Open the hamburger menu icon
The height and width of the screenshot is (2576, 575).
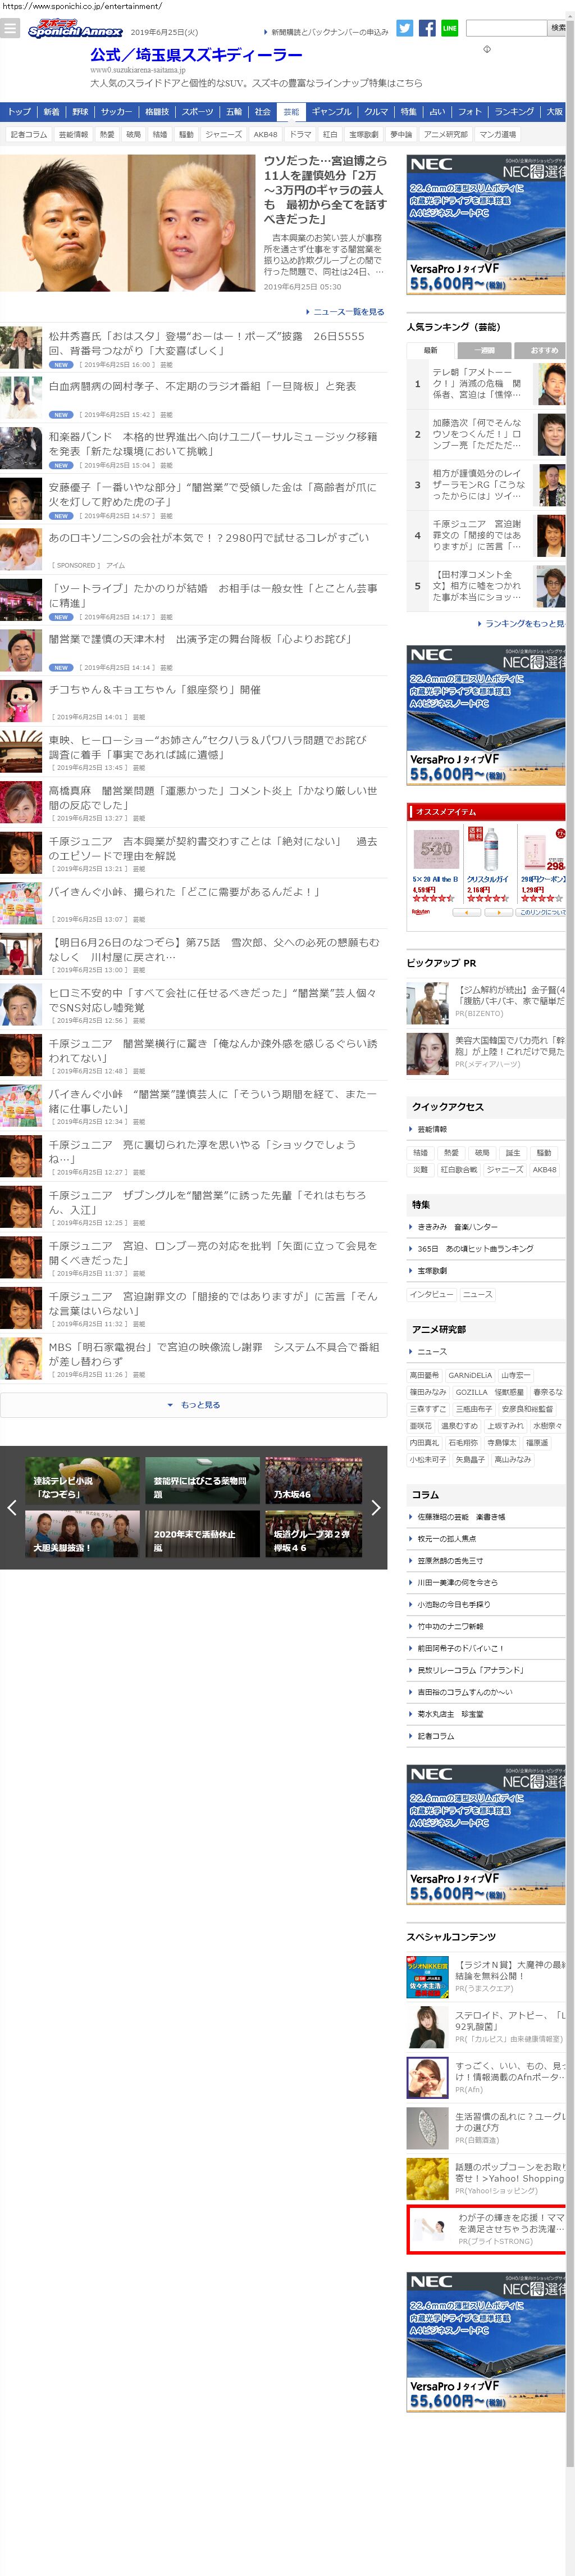tap(10, 29)
